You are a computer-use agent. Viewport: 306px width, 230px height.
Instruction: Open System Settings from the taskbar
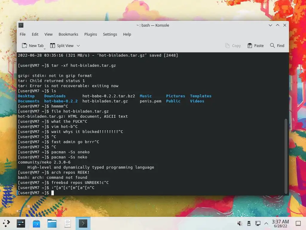click(21, 223)
